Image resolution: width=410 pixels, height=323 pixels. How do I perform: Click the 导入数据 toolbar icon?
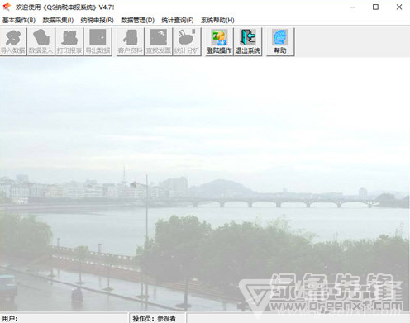coord(13,42)
